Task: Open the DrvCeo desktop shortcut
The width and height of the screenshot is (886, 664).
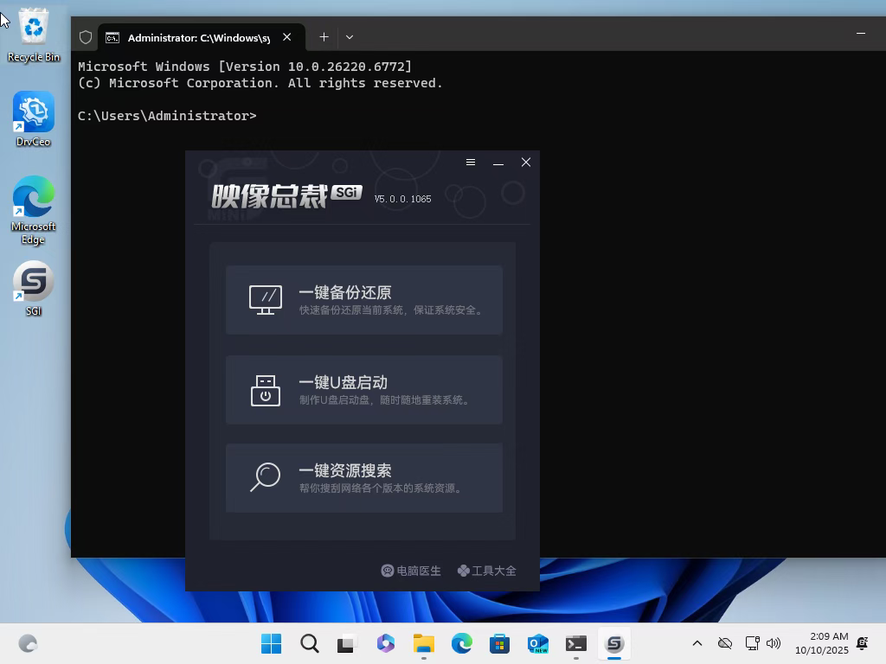Action: pyautogui.click(x=34, y=120)
